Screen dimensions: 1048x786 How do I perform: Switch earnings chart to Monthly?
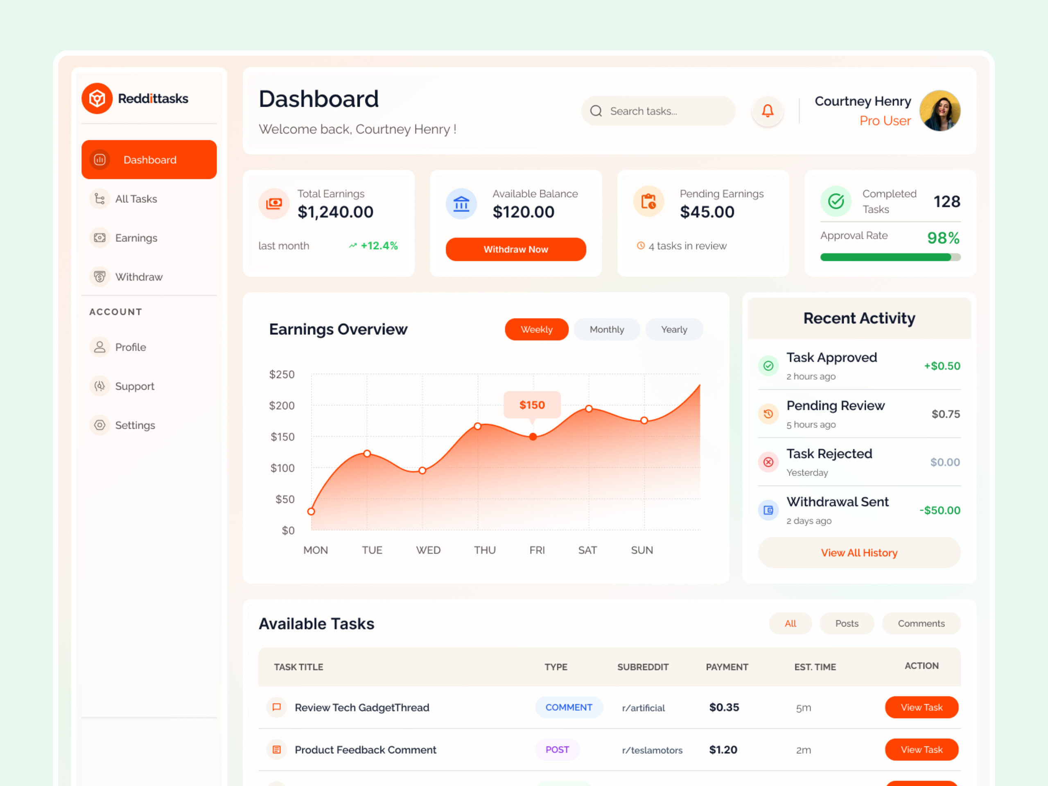pos(606,329)
